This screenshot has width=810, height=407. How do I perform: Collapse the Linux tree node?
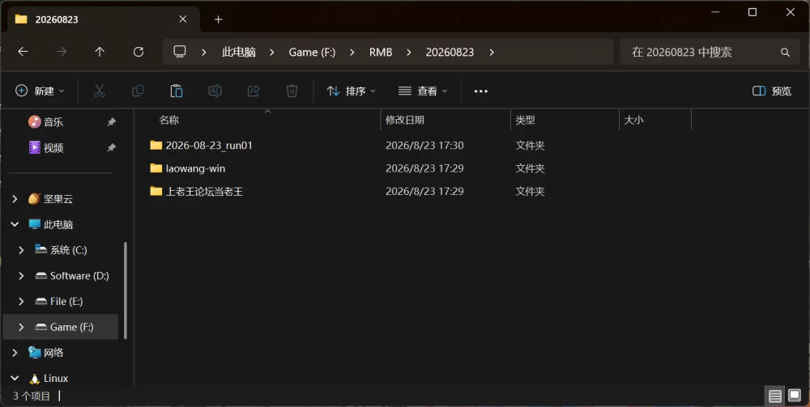tap(15, 379)
